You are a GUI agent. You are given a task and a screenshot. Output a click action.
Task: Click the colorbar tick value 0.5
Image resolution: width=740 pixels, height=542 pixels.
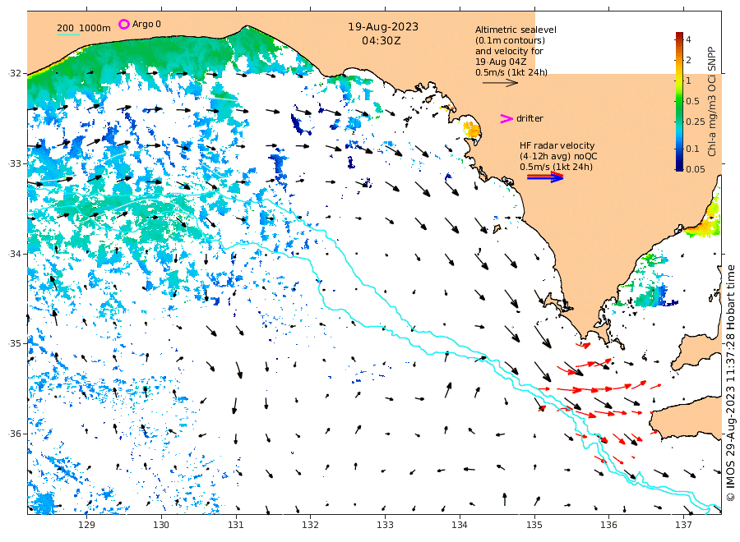point(692,101)
